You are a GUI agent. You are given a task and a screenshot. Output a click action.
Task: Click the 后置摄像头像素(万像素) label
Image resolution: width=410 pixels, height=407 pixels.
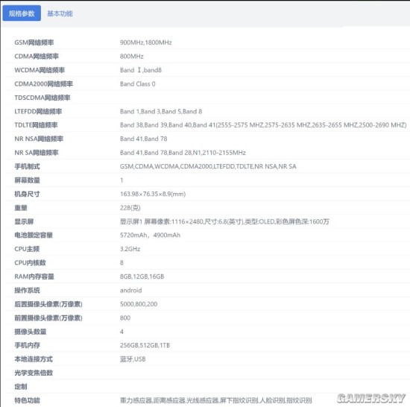point(48,304)
